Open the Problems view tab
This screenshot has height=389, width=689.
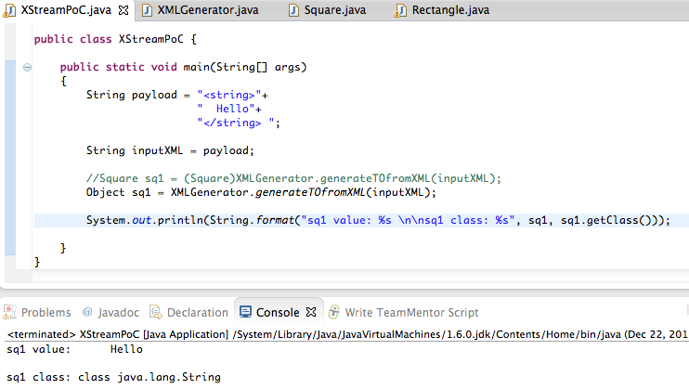coord(45,313)
